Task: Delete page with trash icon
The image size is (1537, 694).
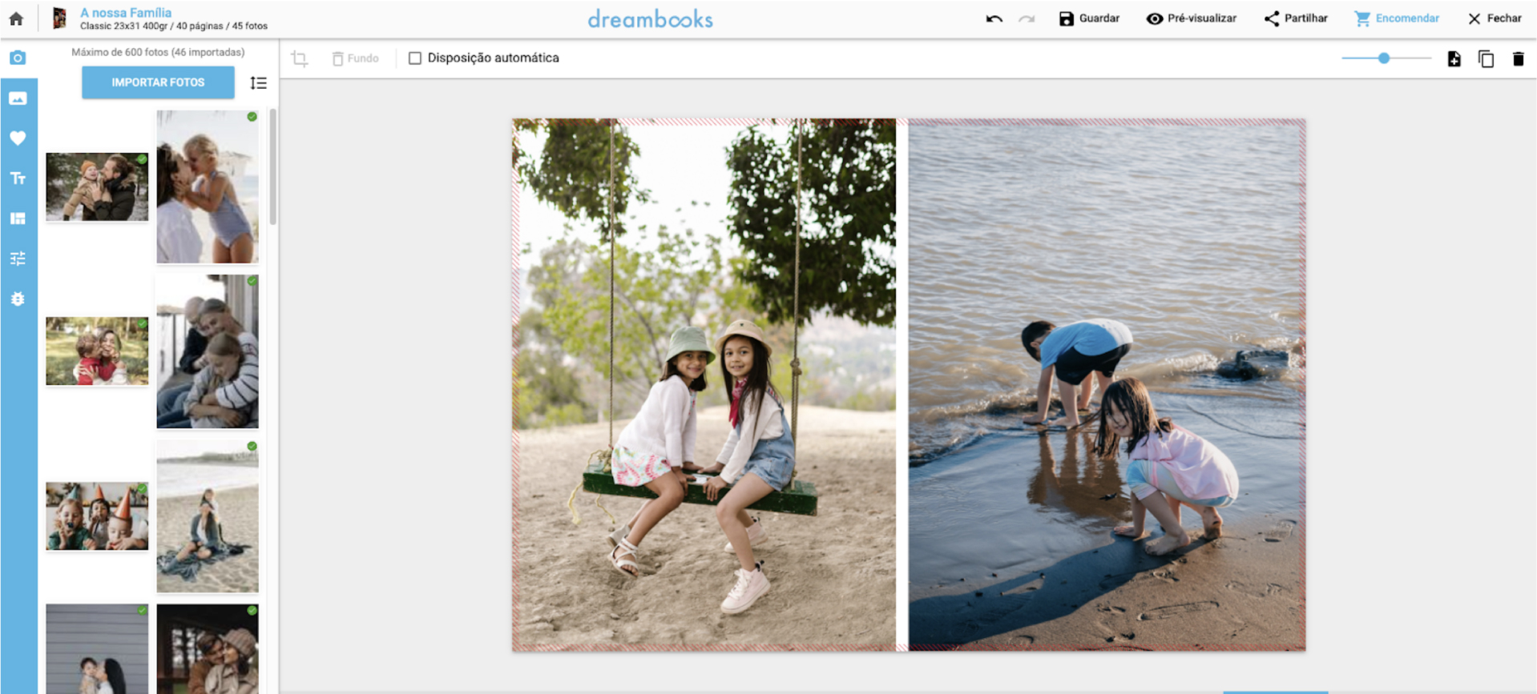Action: [1518, 58]
